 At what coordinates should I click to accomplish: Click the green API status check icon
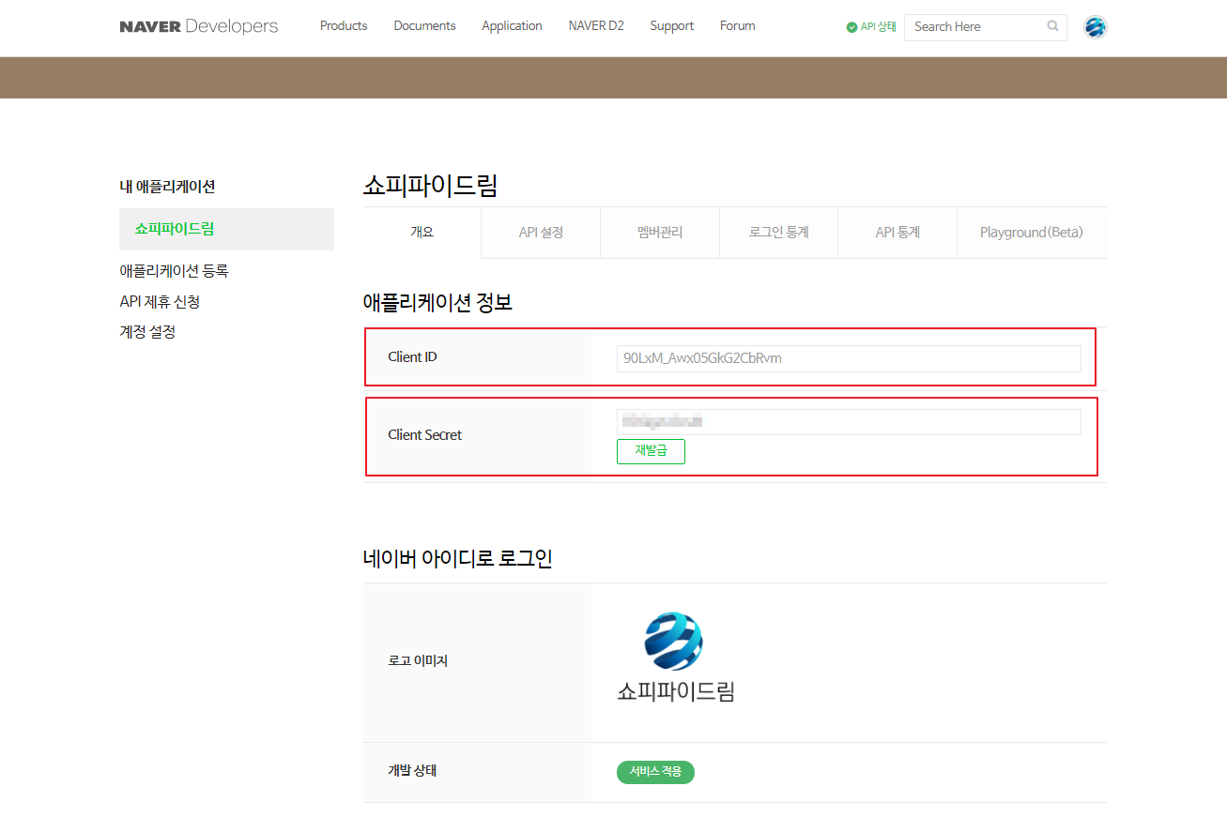(851, 27)
